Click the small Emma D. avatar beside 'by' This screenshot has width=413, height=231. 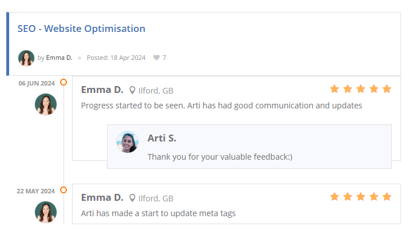(26, 58)
